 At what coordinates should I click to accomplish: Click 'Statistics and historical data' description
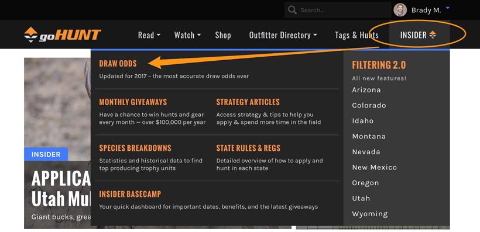pyautogui.click(x=150, y=164)
